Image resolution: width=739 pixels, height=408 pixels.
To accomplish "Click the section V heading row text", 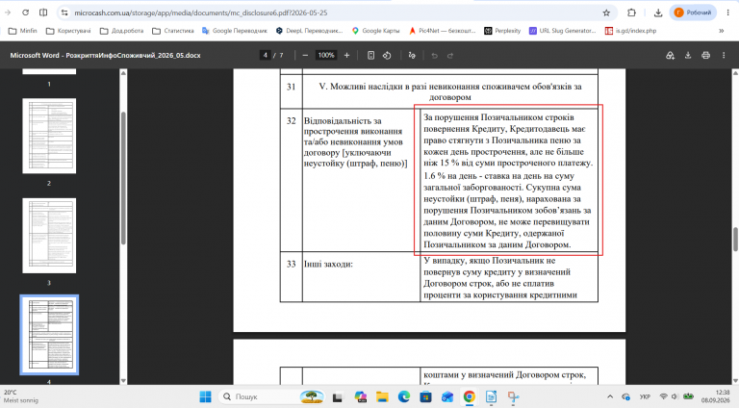I will [x=450, y=91].
